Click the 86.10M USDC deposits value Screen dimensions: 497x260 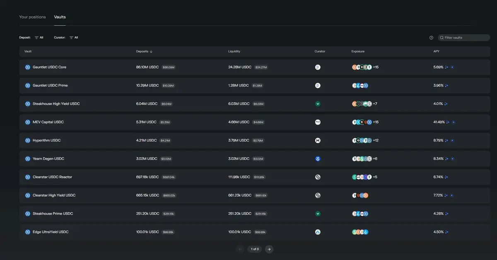(x=147, y=67)
